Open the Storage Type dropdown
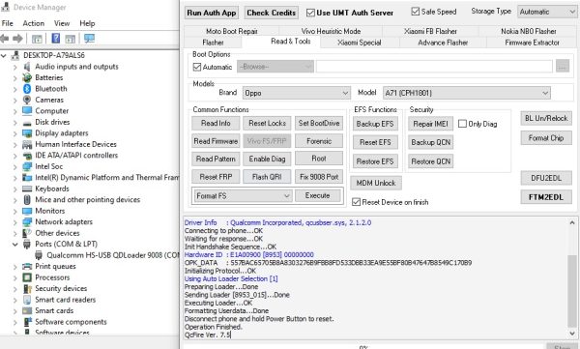Image resolution: width=580 pixels, height=349 pixels. [x=547, y=12]
